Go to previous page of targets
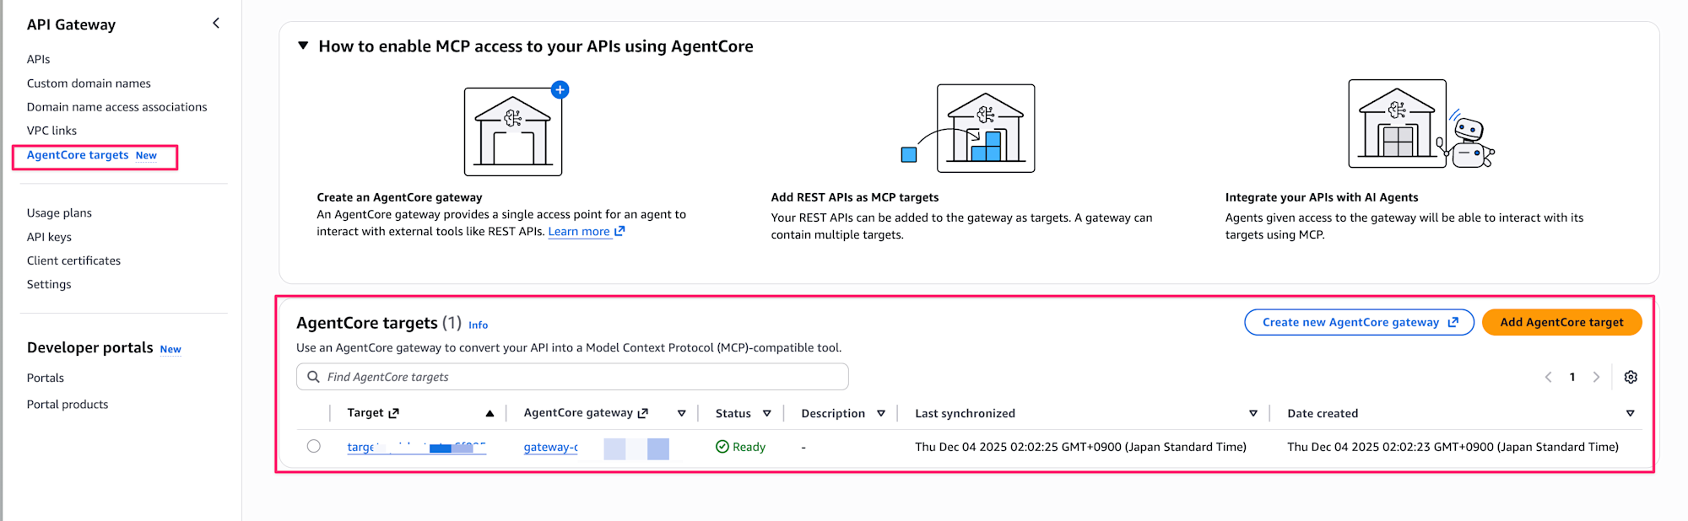Viewport: 1688px width, 521px height. click(x=1548, y=377)
